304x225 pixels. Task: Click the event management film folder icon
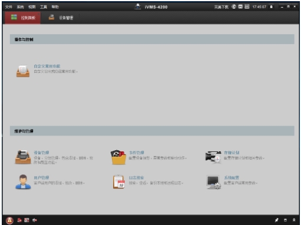(118, 157)
